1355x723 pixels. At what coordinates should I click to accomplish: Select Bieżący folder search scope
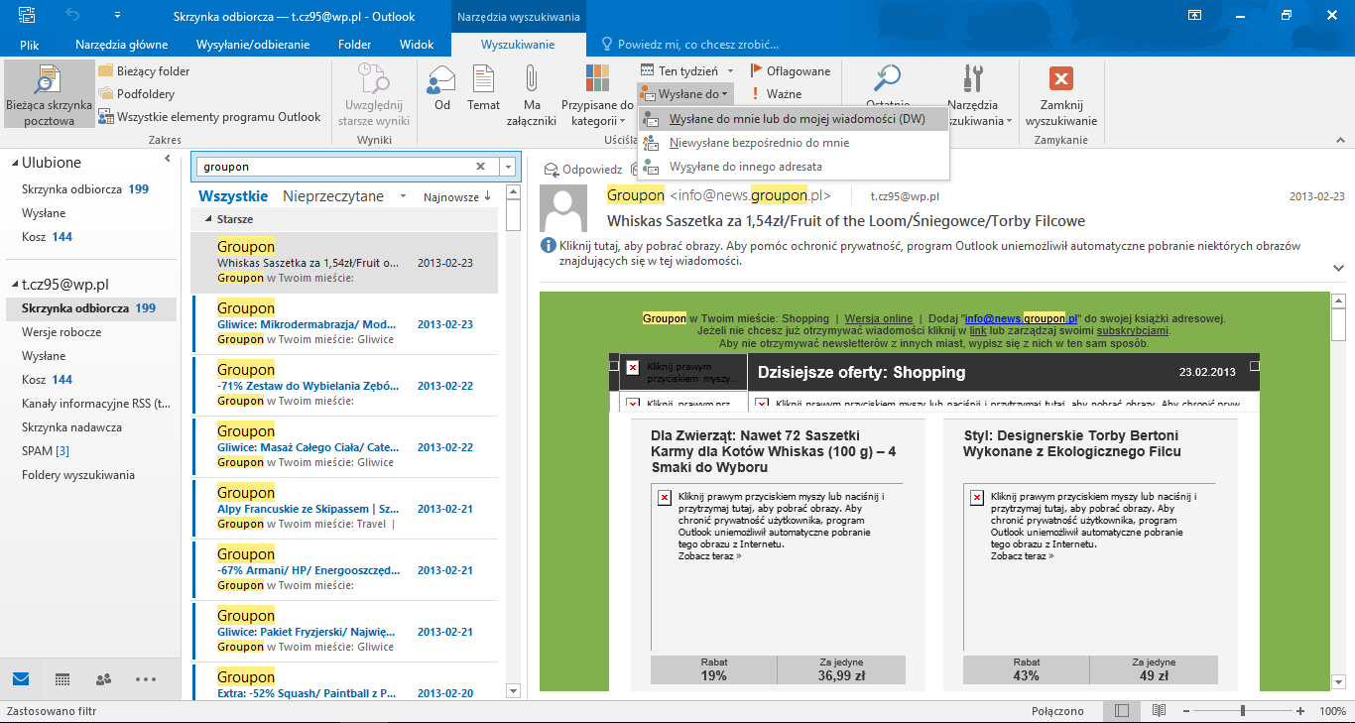click(x=144, y=71)
